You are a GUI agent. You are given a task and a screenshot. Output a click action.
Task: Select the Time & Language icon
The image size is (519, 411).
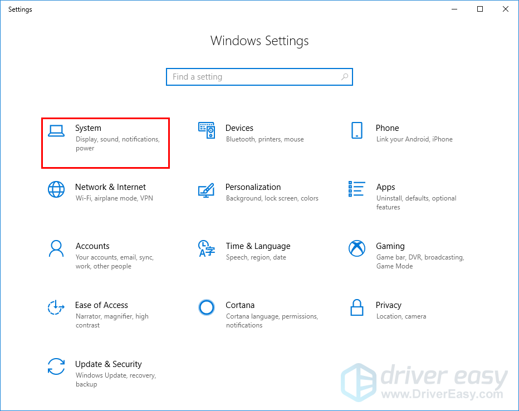[x=207, y=248]
